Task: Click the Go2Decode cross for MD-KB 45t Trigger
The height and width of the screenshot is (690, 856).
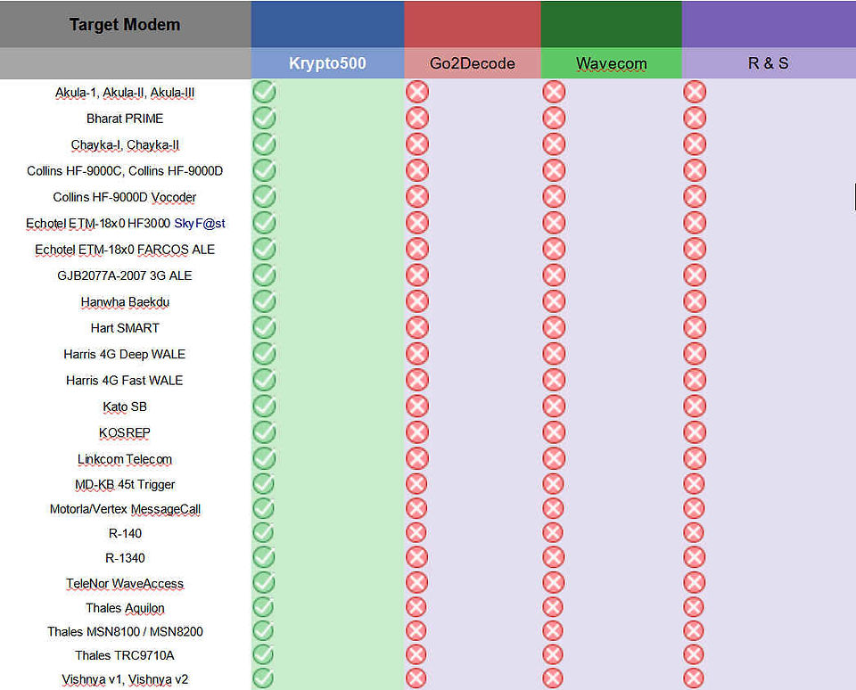Action: click(x=416, y=484)
